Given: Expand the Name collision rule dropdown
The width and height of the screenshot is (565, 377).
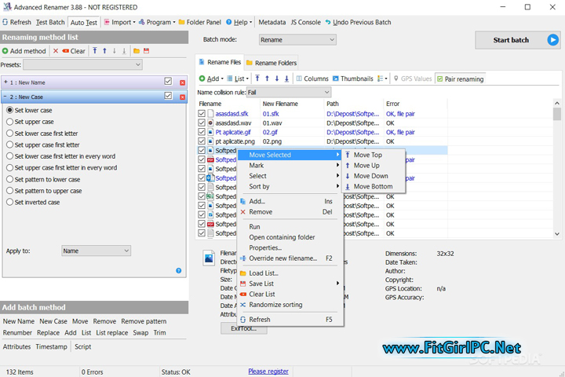Looking at the screenshot, I should pyautogui.click(x=288, y=93).
